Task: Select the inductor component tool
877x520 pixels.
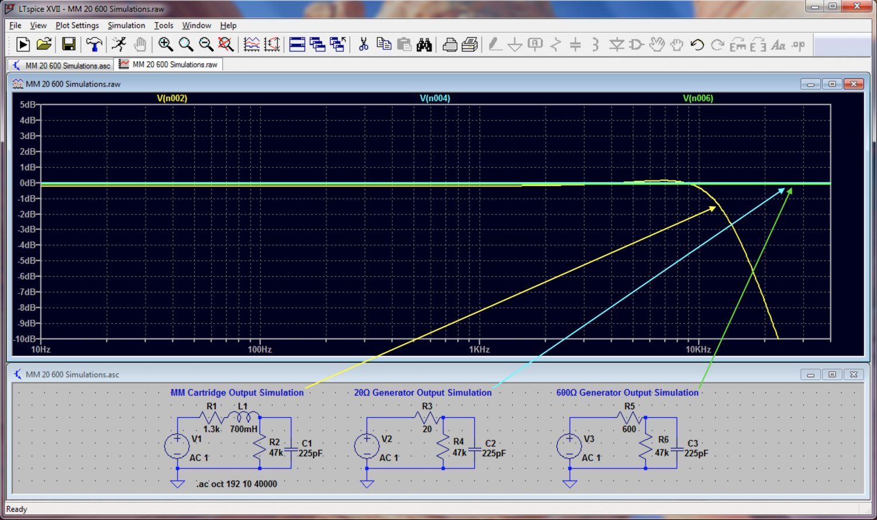Action: coord(595,44)
